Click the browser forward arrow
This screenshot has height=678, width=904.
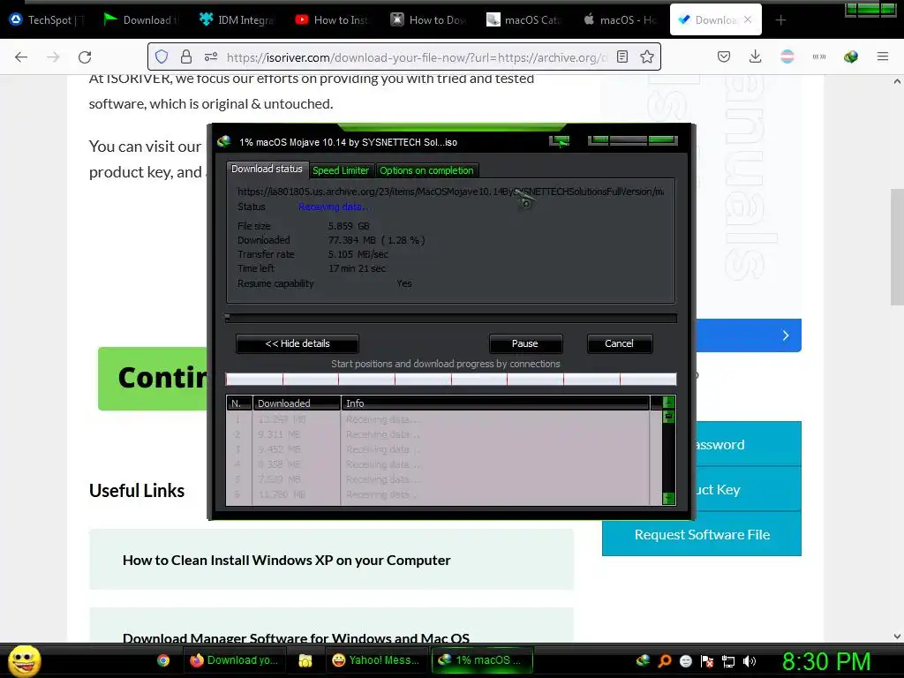[x=53, y=57]
